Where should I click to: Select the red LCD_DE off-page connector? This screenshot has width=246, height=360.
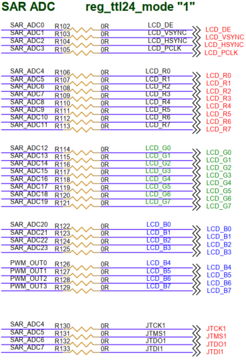pyautogui.click(x=197, y=30)
